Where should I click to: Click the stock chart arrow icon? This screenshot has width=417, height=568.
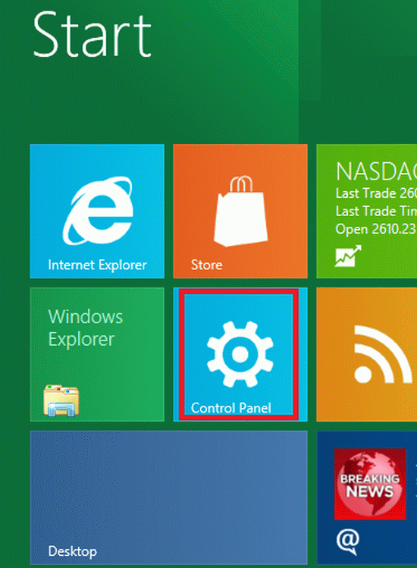[348, 256]
